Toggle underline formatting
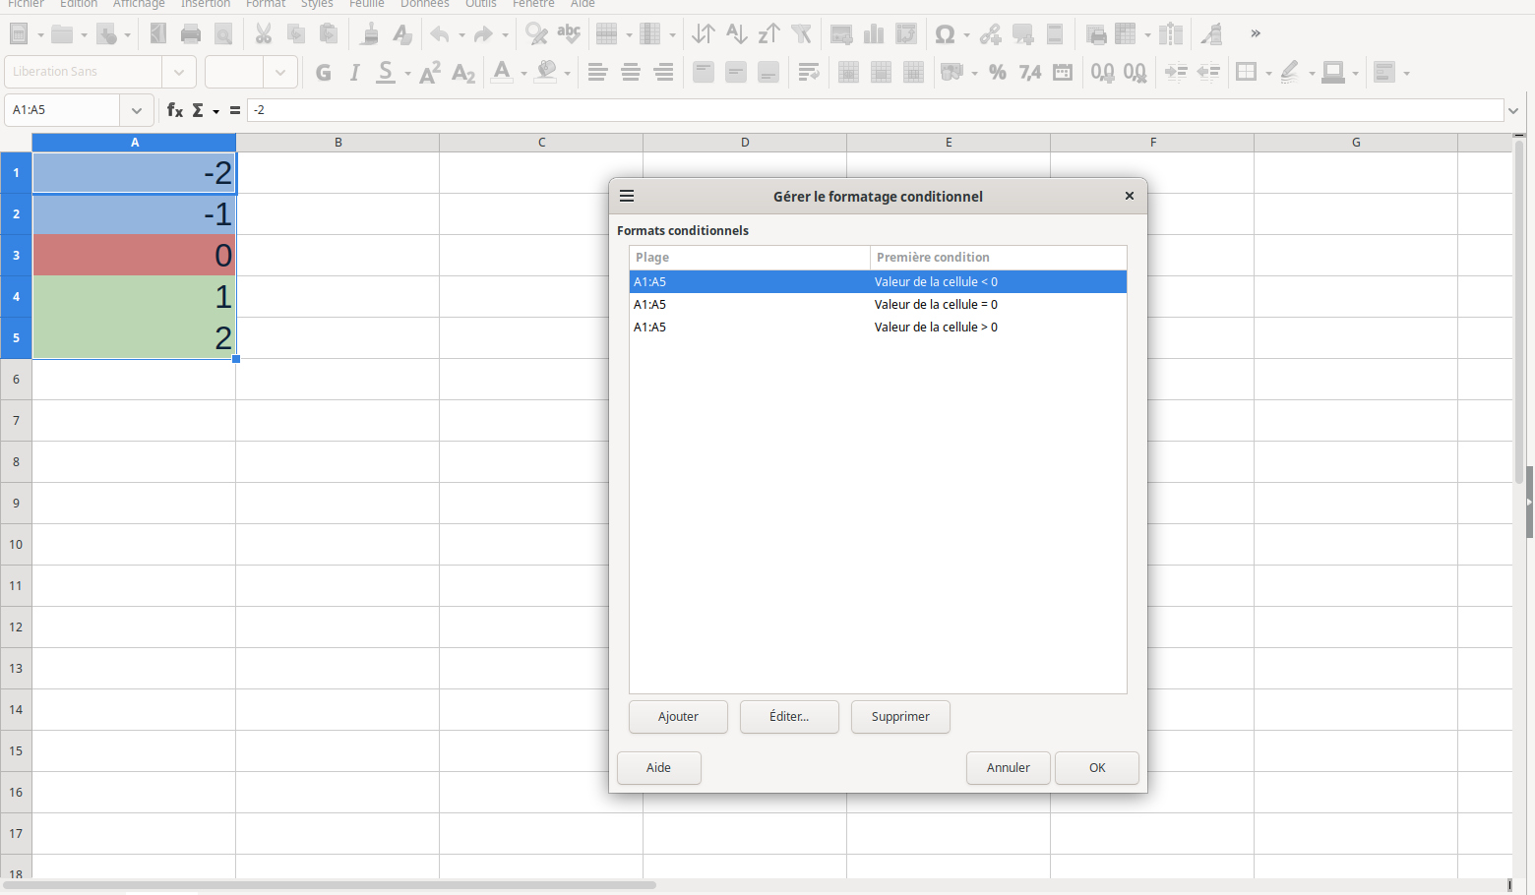Viewport: 1535px width, 895px height. 386,72
